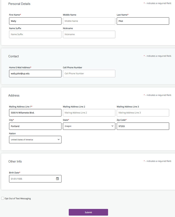The width and height of the screenshot is (175, 217).
Task: Select the Cell Phone Number input
Action: click(89, 74)
